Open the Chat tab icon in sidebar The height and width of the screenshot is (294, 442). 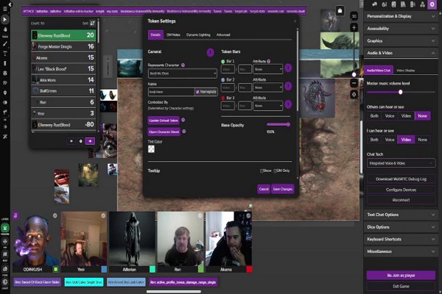point(374,4)
